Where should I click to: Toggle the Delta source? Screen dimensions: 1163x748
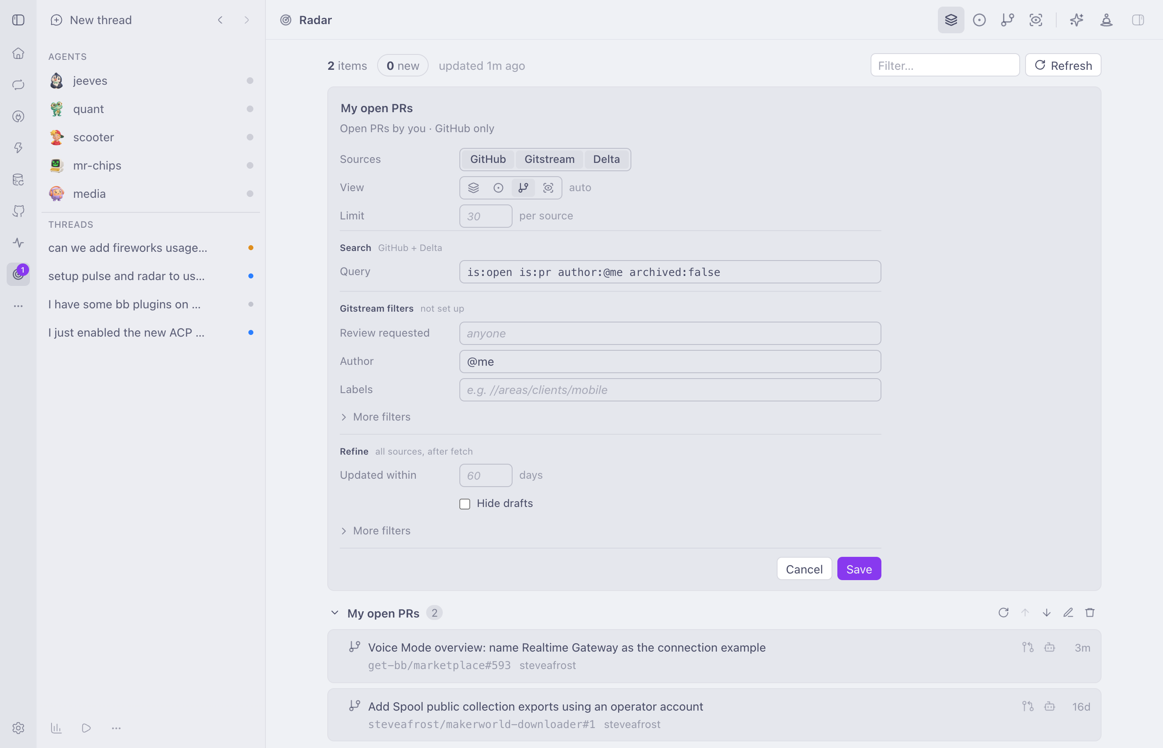(606, 159)
